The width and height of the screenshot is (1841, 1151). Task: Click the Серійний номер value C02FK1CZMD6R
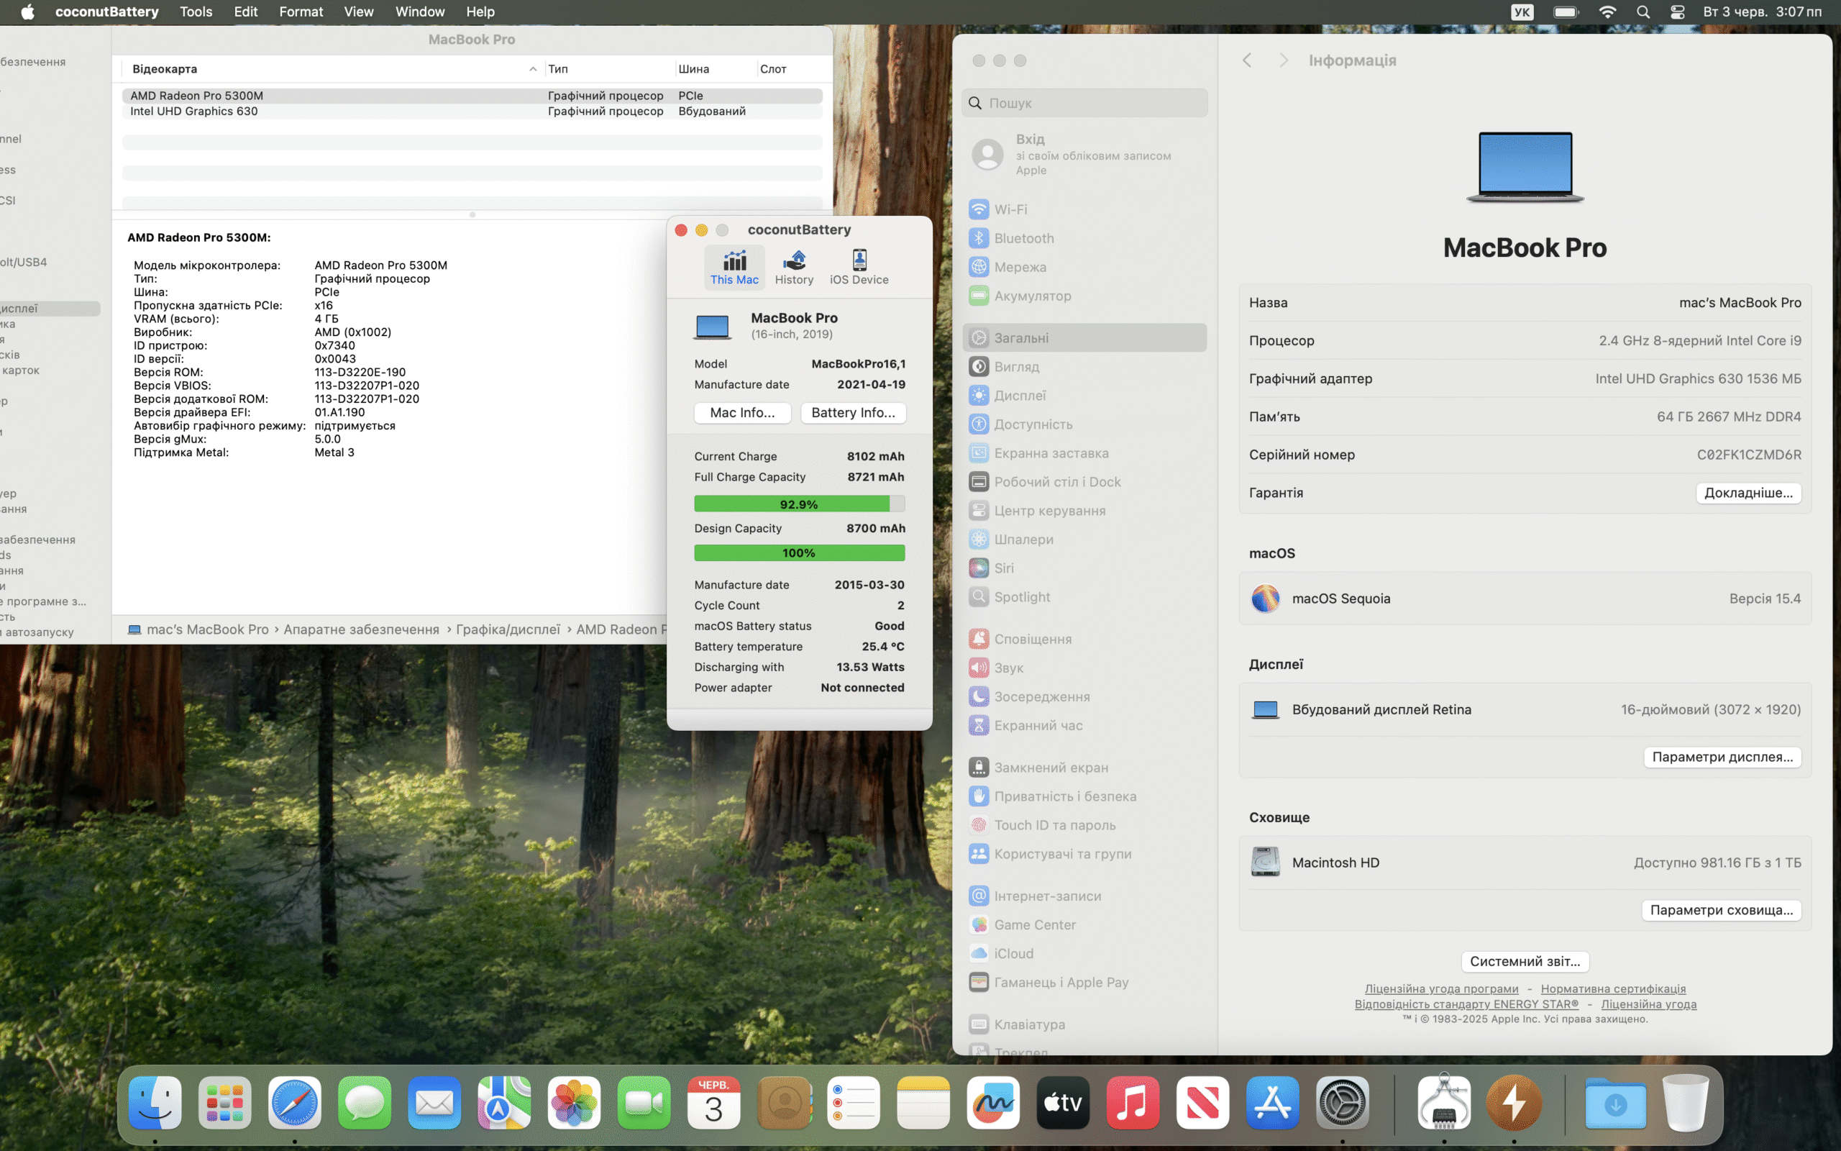[1748, 455]
